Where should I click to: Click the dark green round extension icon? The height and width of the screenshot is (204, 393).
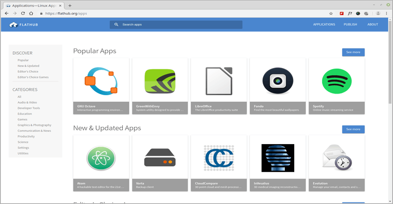[x=358, y=14]
